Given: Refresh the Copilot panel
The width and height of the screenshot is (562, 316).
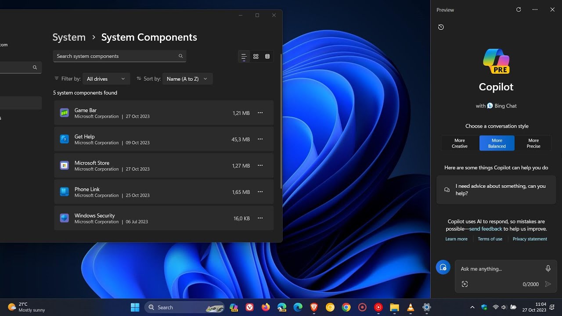Looking at the screenshot, I should pos(519,10).
